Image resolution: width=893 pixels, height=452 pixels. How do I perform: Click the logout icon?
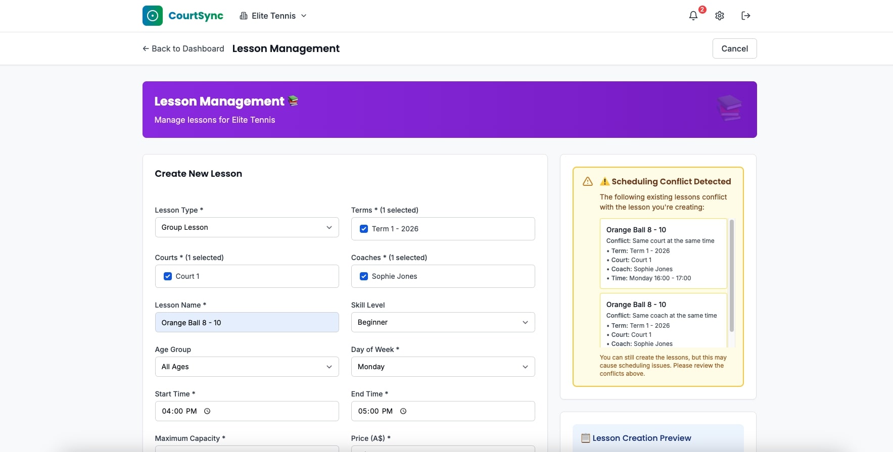tap(746, 16)
